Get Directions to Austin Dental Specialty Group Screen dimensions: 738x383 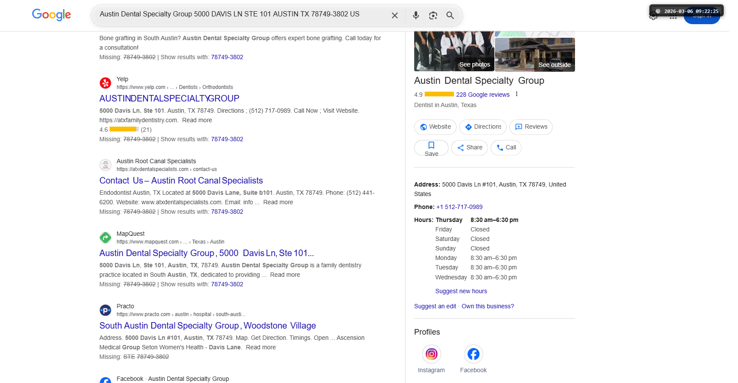click(x=482, y=127)
